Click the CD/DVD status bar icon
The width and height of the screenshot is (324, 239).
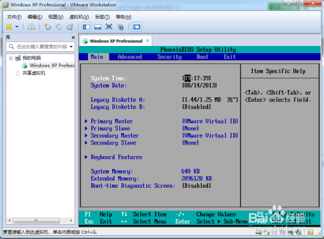pos(266,232)
